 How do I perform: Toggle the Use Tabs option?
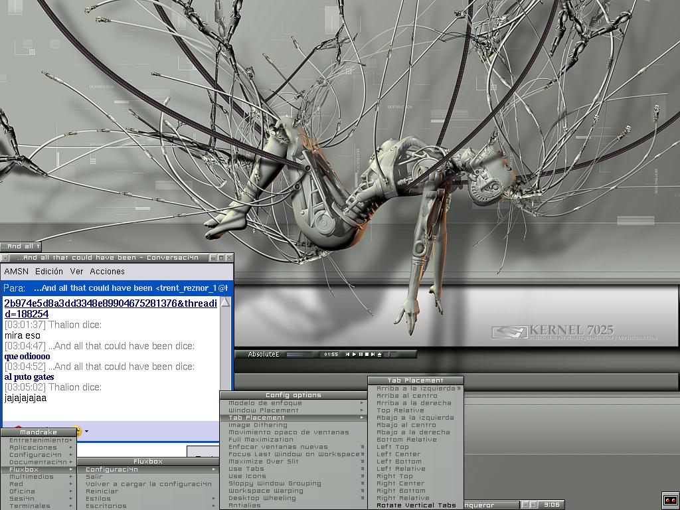[x=246, y=469]
